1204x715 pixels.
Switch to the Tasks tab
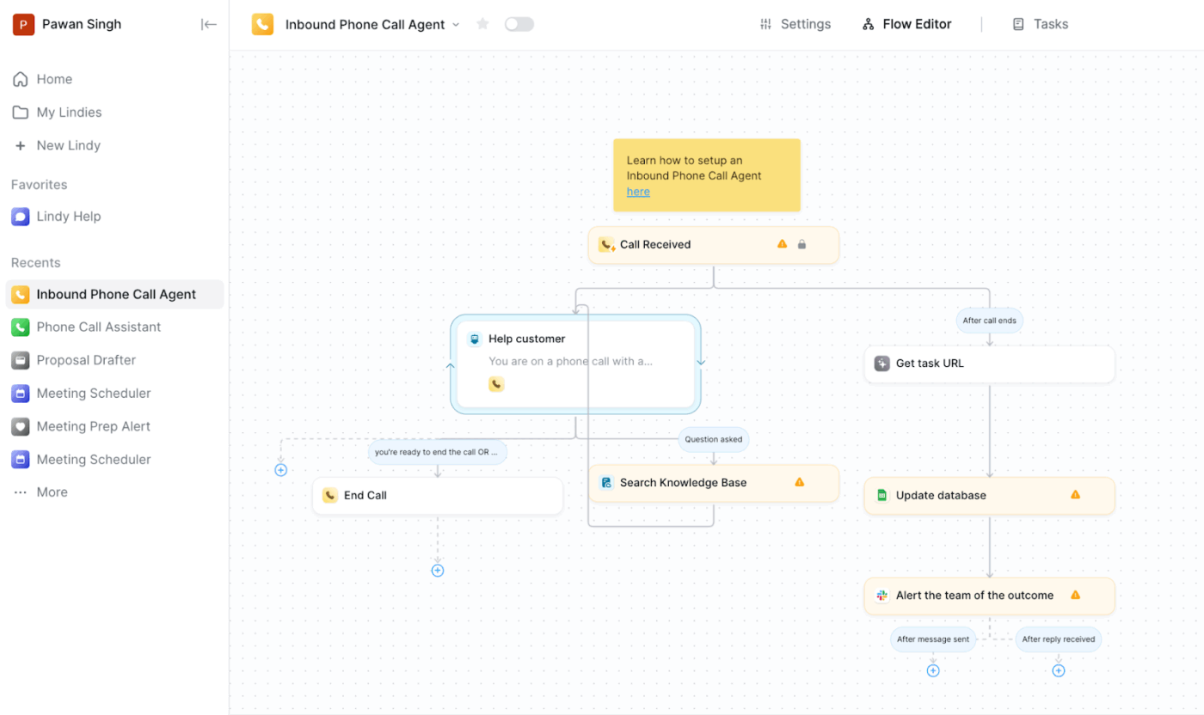(x=1041, y=24)
